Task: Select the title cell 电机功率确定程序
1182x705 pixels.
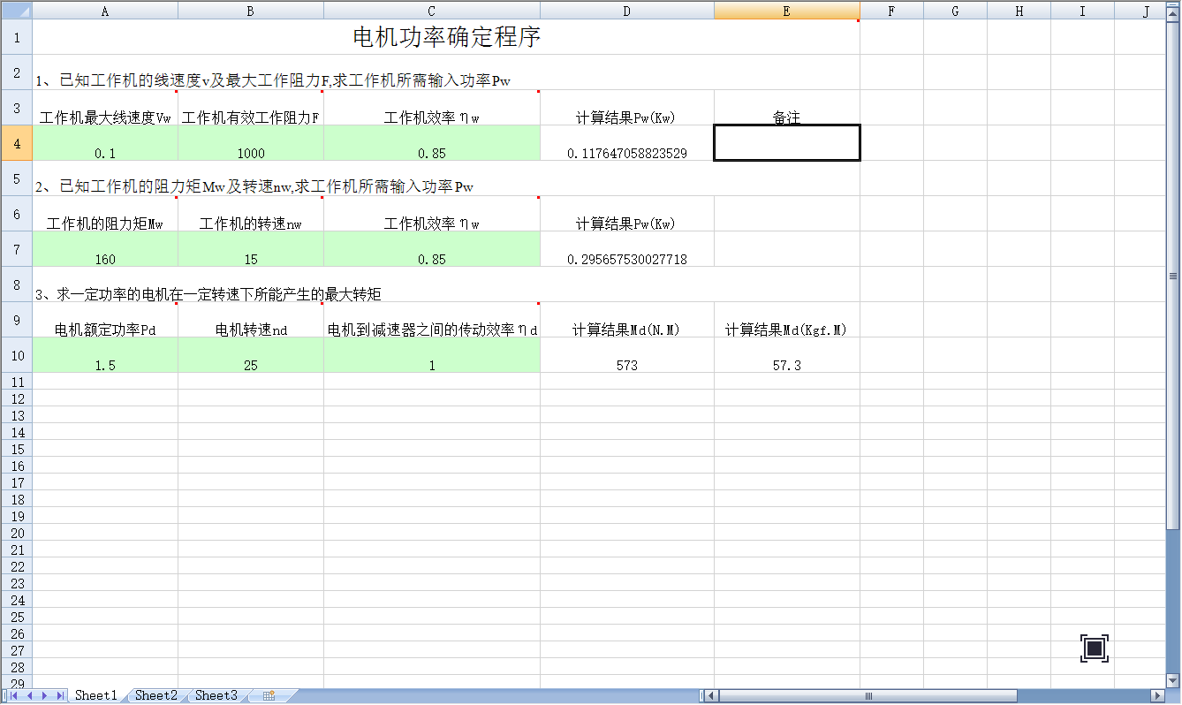Action: pos(446,37)
